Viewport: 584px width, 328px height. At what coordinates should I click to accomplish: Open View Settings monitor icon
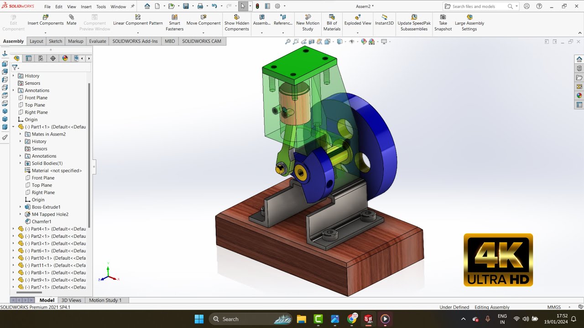[384, 41]
